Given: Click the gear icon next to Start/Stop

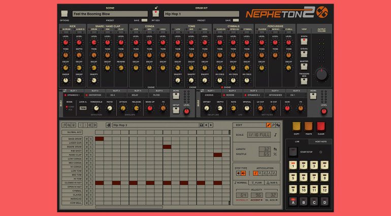Looking at the screenshot, I should [x=321, y=152].
